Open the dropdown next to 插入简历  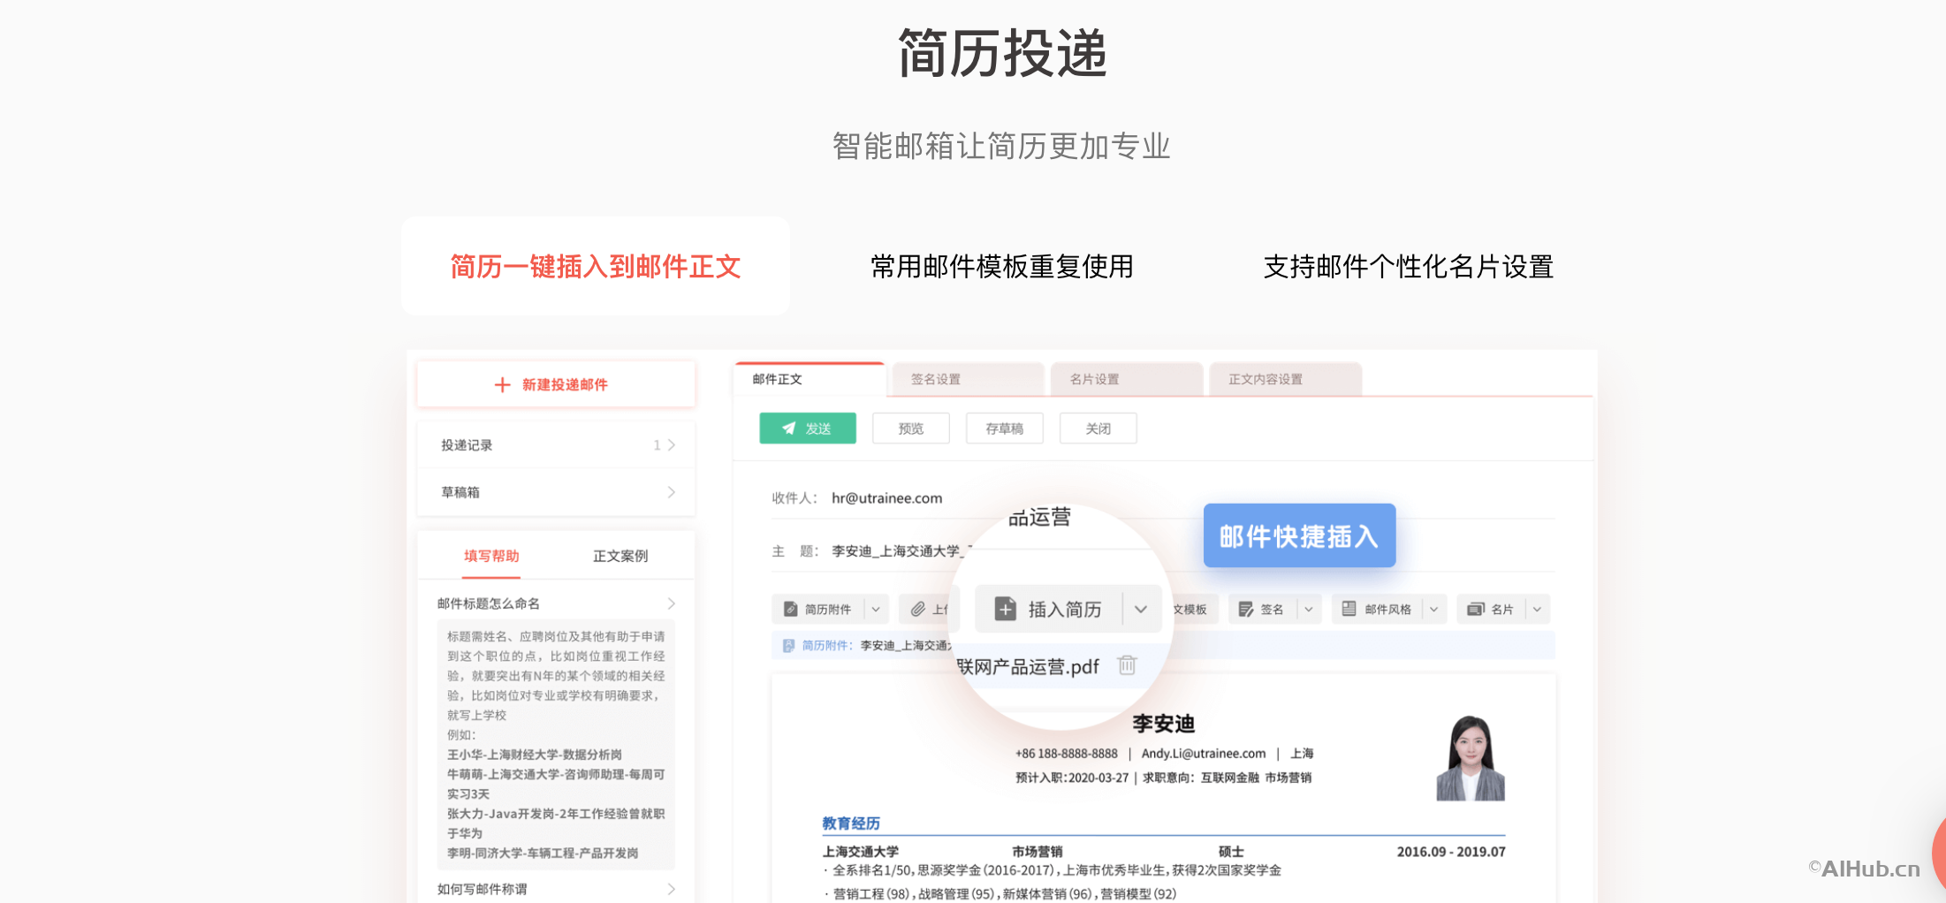[x=1141, y=608]
